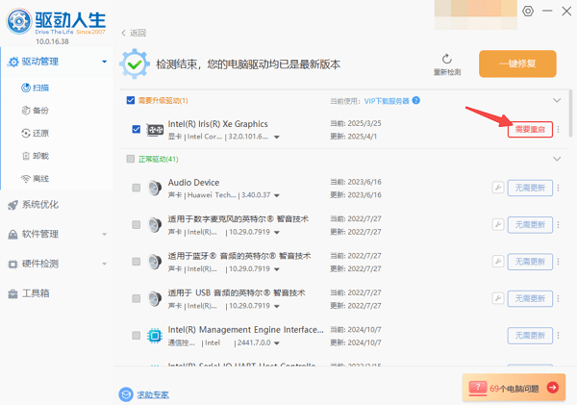Image resolution: width=577 pixels, height=405 pixels.
Task: Collapse the 需要升级驱动 section chevron
Action: point(556,100)
